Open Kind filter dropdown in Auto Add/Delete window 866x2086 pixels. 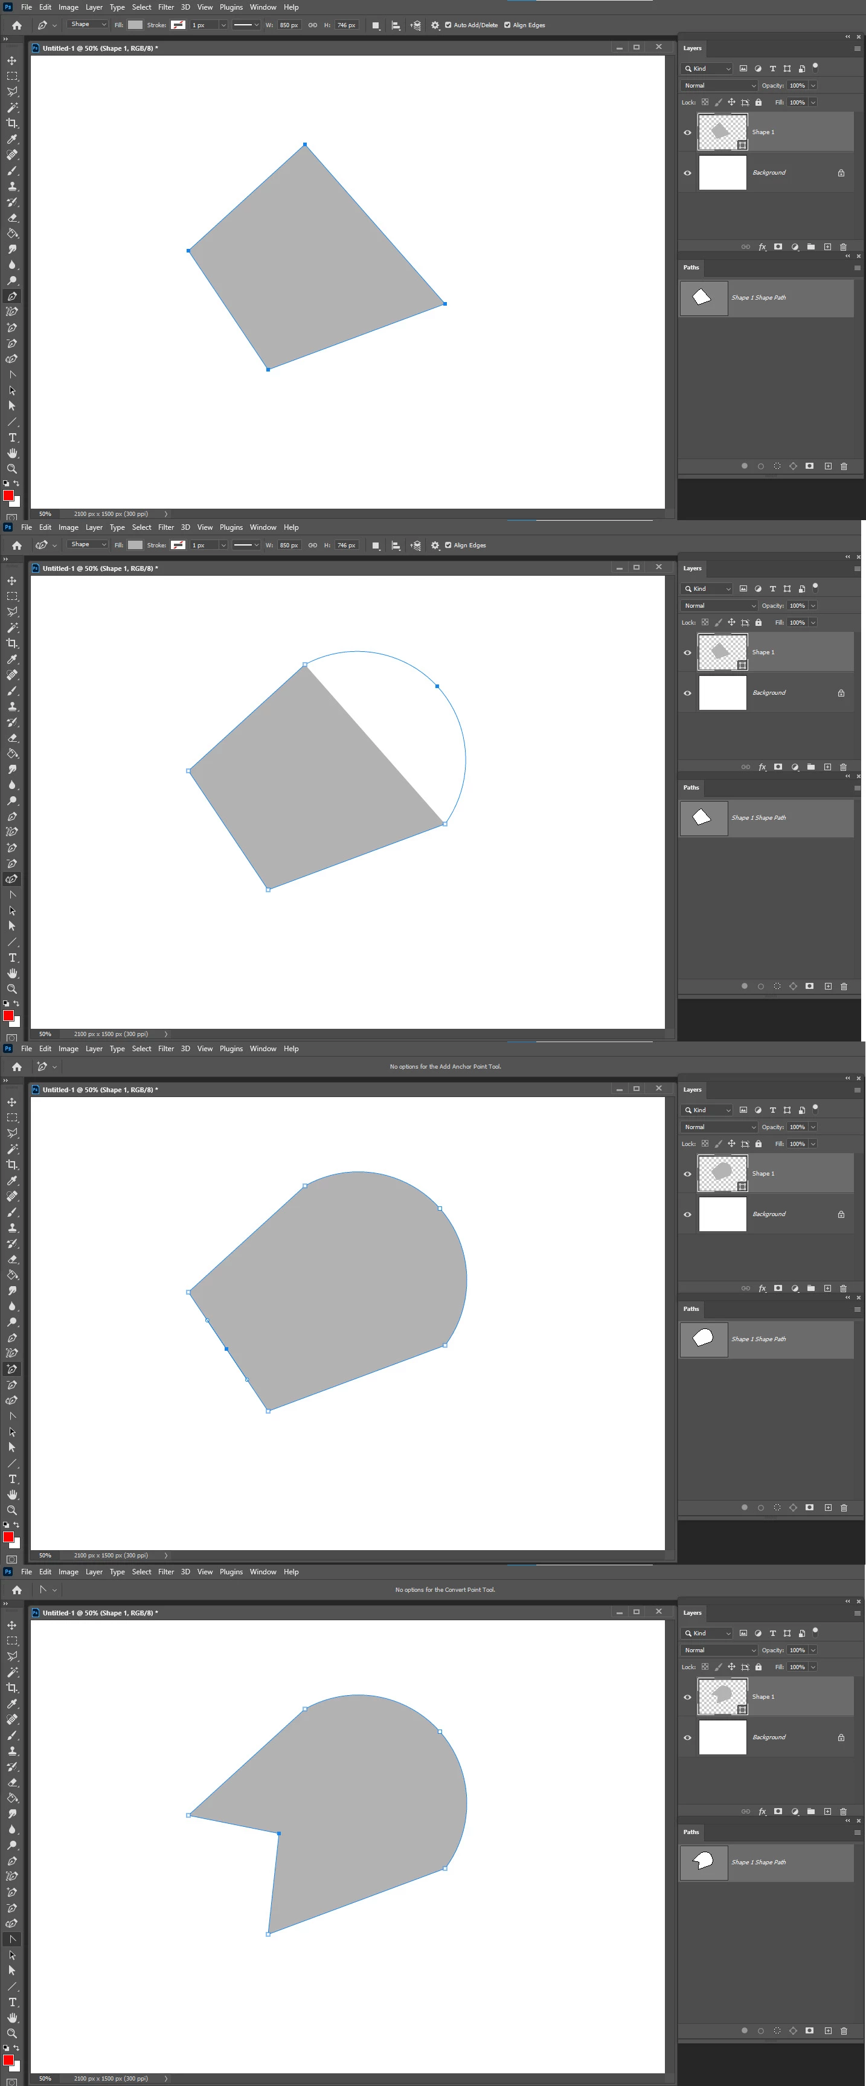tap(707, 69)
